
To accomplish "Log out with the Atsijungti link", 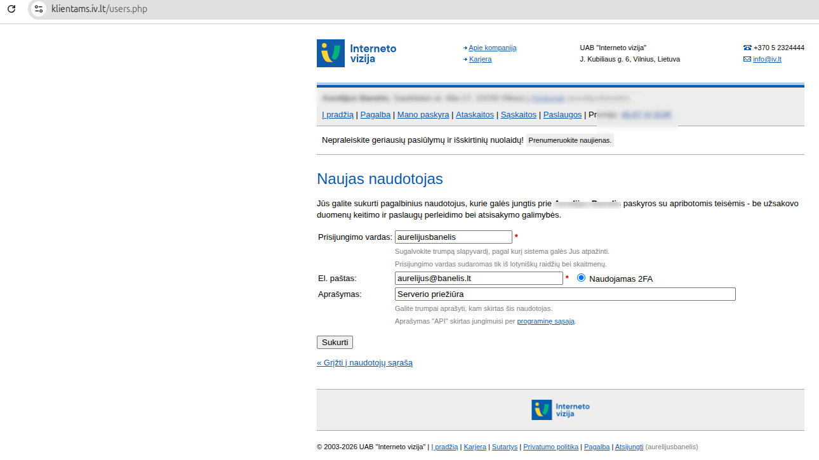I will point(629,447).
